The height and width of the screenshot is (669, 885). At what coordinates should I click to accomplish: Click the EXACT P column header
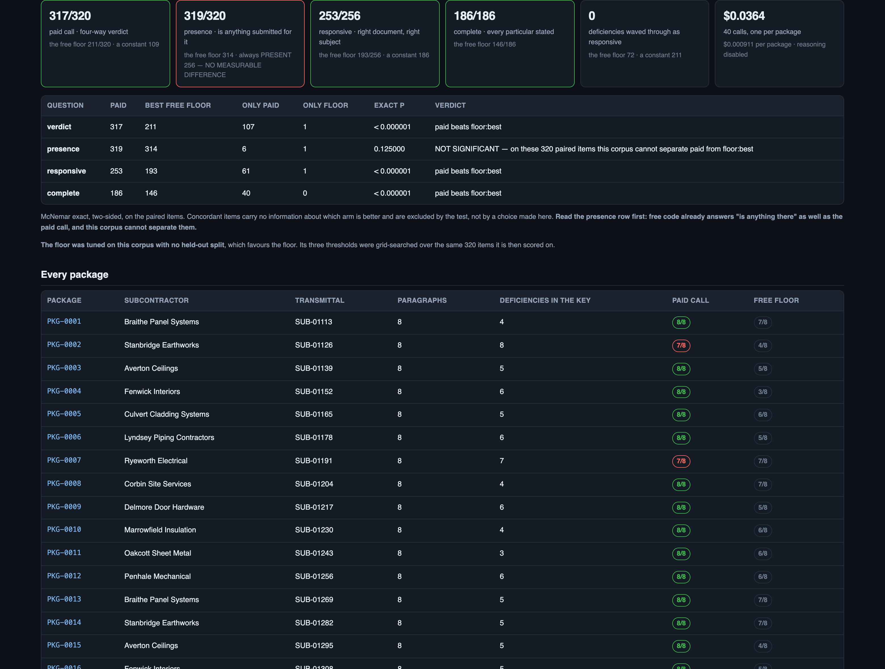point(389,105)
